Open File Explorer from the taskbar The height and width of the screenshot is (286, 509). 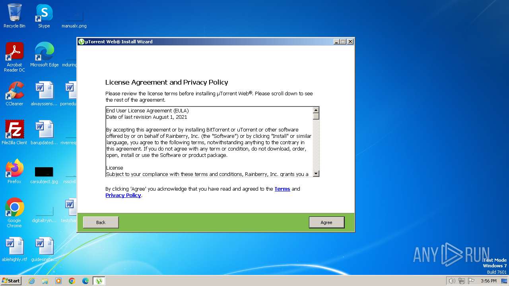[45, 281]
